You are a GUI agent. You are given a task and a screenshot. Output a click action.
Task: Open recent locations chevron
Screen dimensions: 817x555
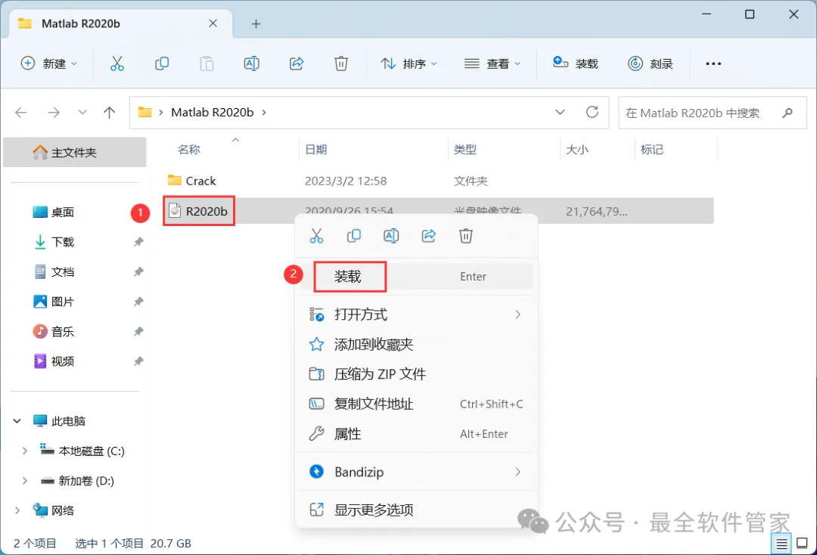click(x=82, y=113)
